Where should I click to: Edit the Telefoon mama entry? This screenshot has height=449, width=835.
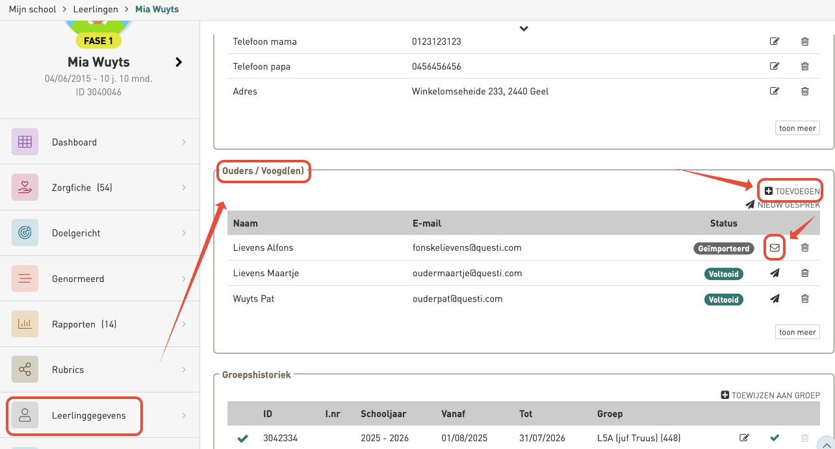tap(775, 42)
